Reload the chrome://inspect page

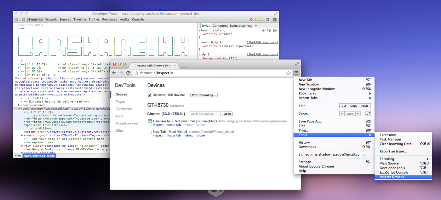tap(128, 73)
